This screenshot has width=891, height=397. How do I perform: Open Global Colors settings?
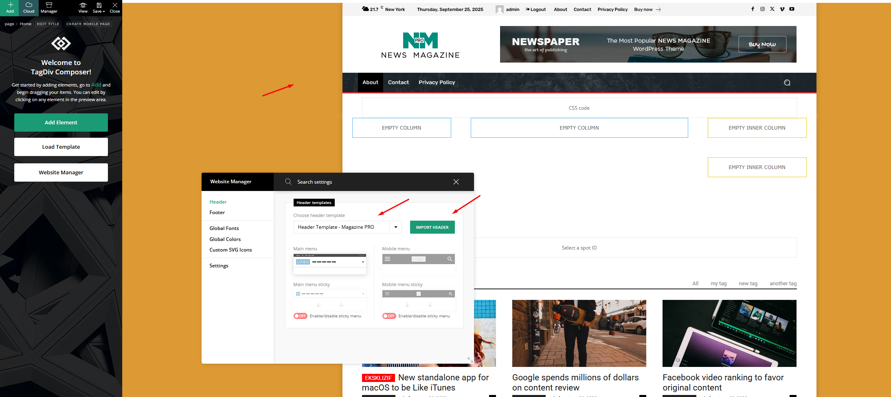point(225,239)
